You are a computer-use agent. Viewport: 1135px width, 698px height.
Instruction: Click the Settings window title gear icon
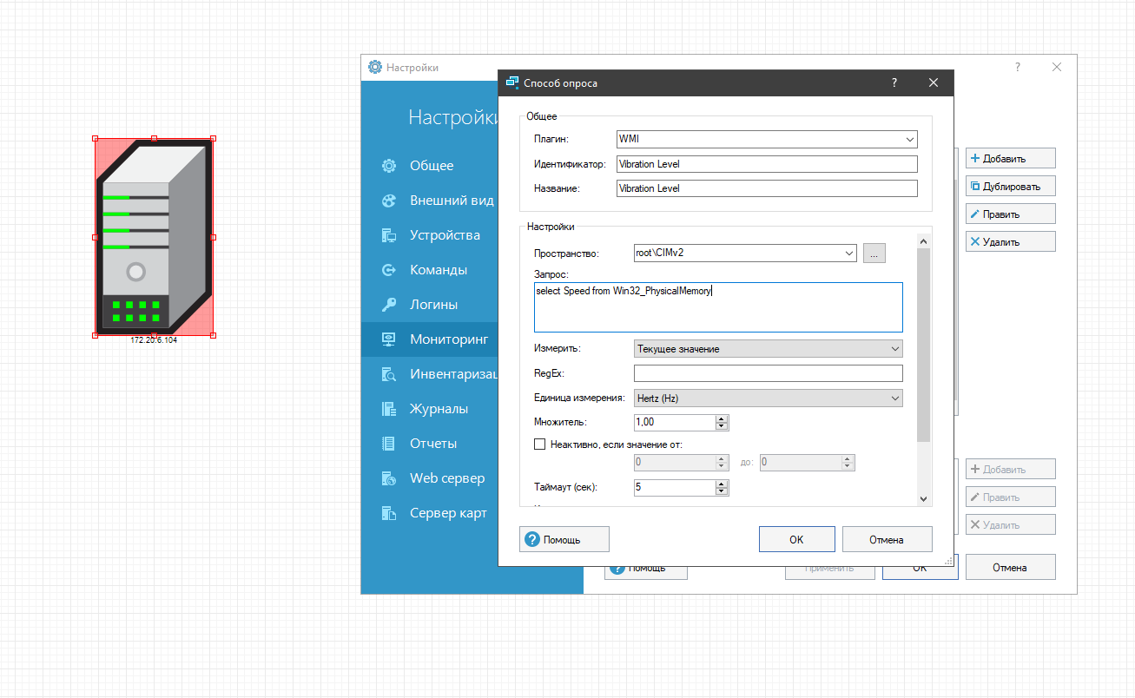click(375, 67)
